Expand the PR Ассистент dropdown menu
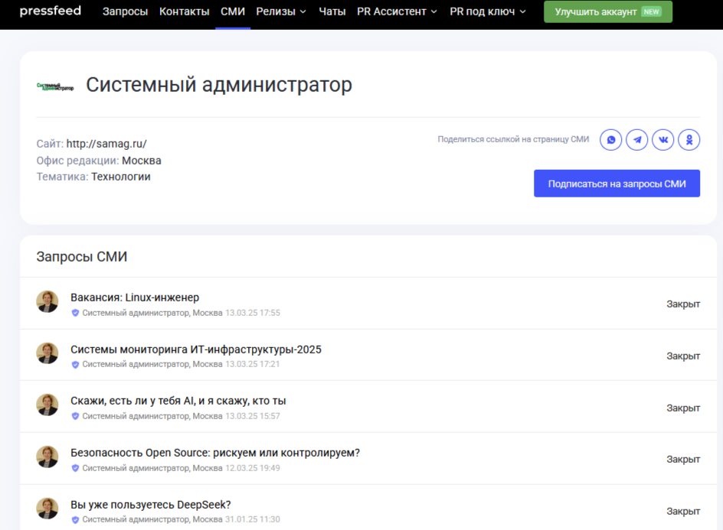The width and height of the screenshot is (723, 530). tap(397, 11)
